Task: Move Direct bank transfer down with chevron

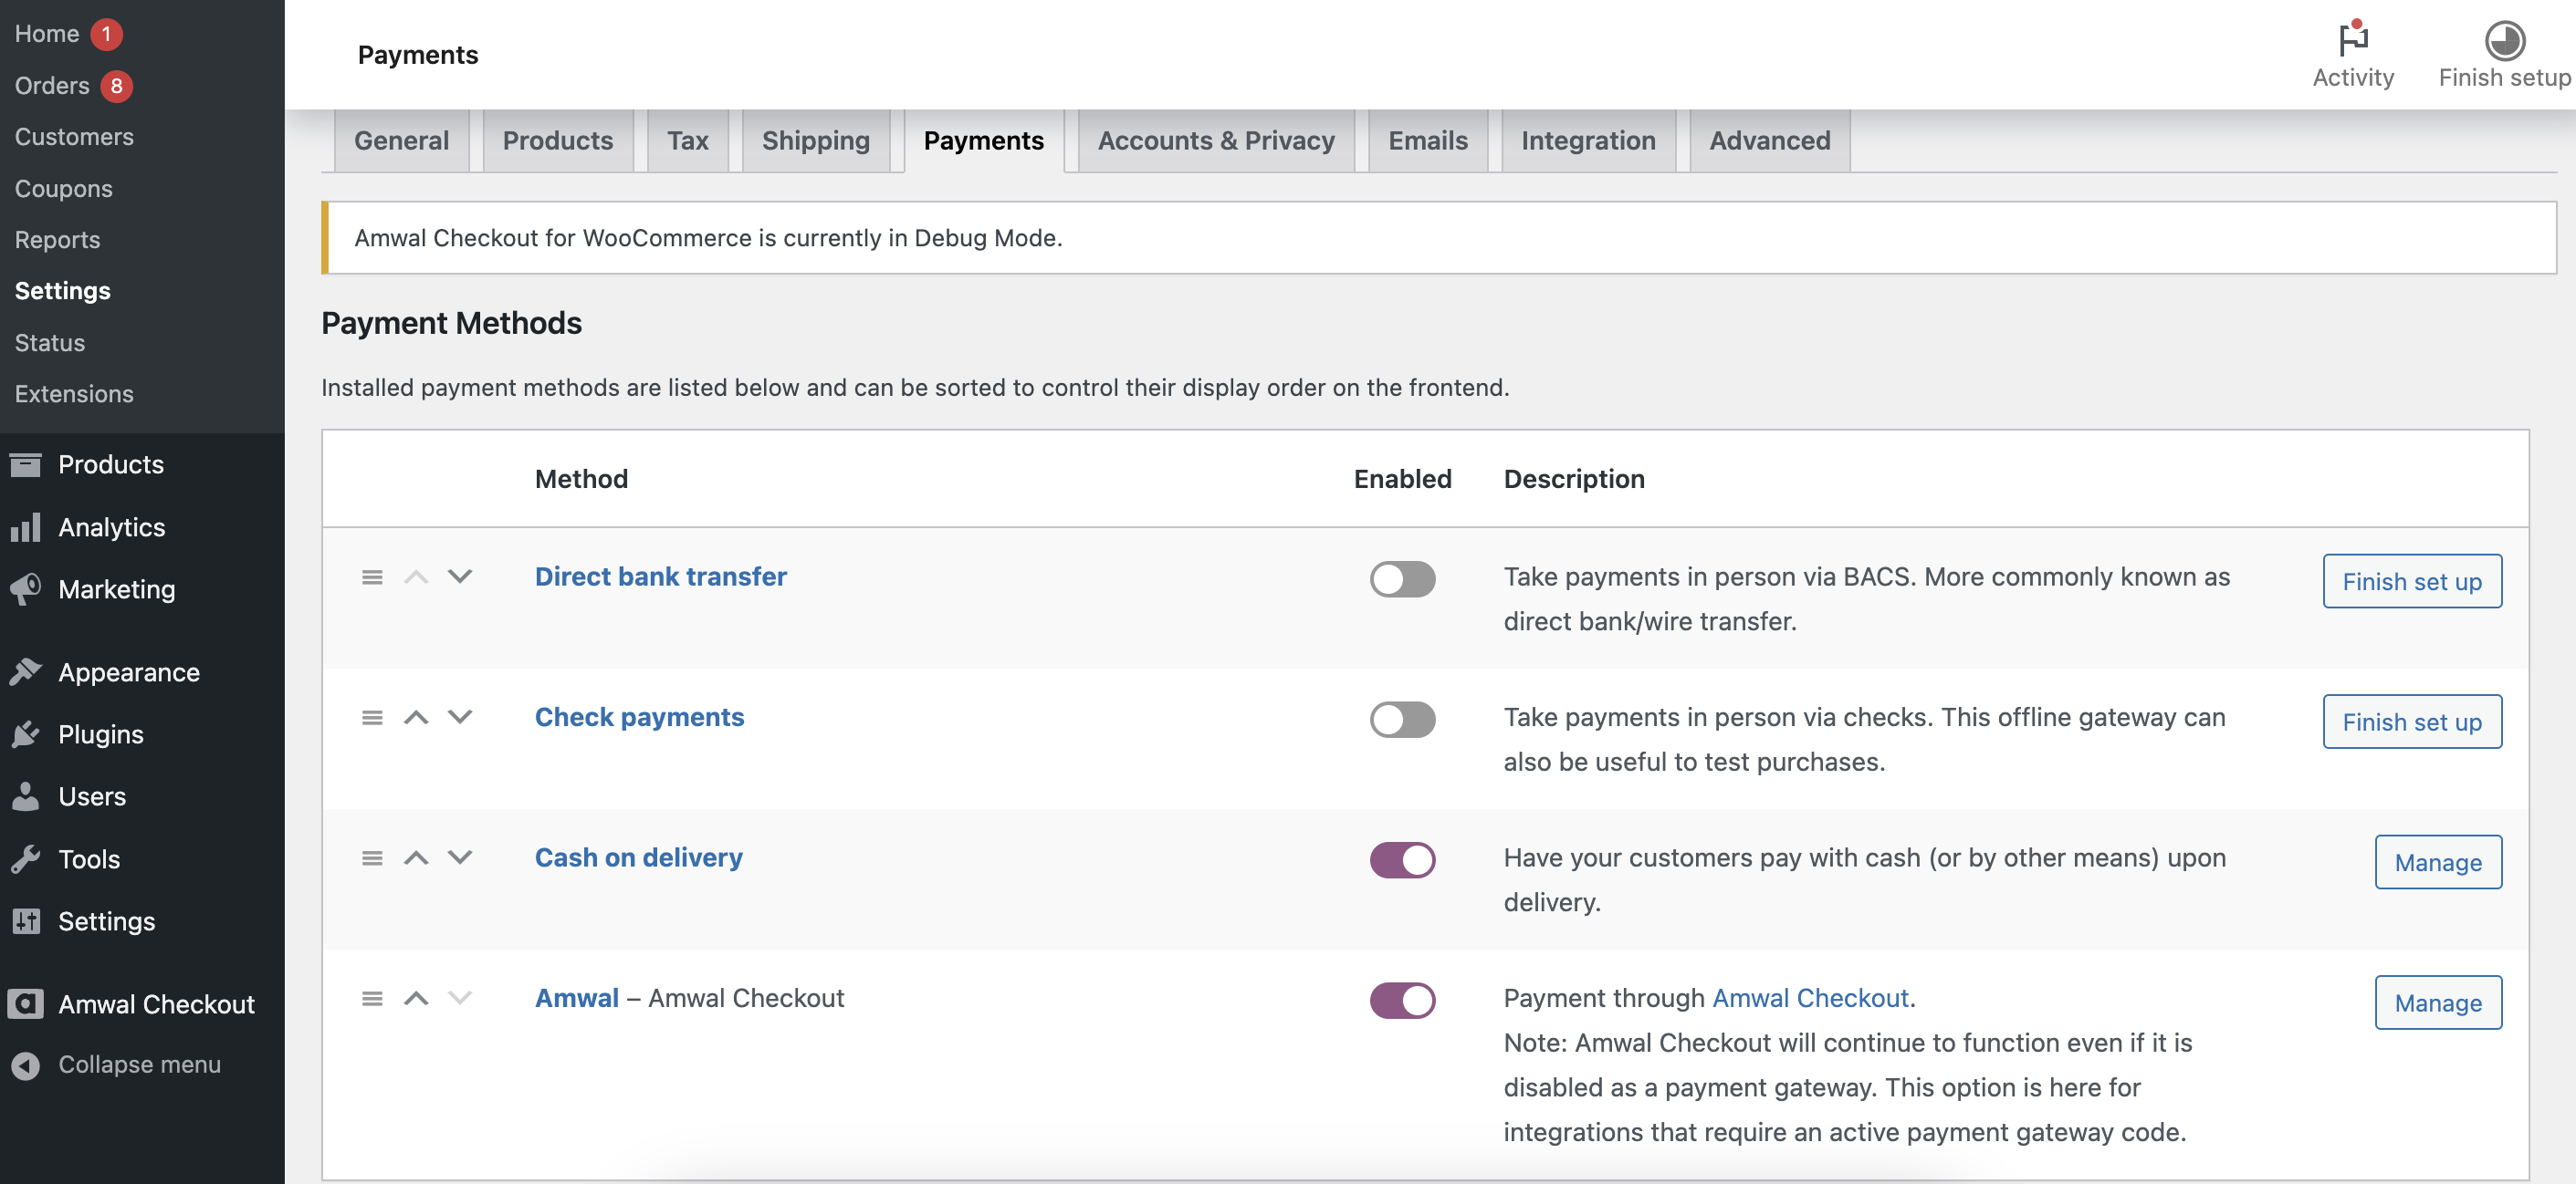Action: click(x=459, y=576)
